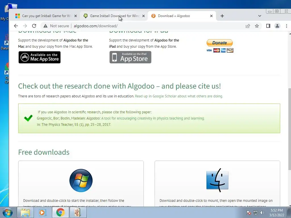Click the green checkmark in citation box

(28, 118)
